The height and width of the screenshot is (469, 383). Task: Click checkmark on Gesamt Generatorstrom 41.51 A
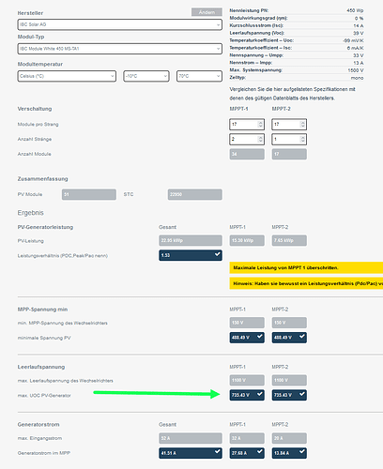click(217, 451)
